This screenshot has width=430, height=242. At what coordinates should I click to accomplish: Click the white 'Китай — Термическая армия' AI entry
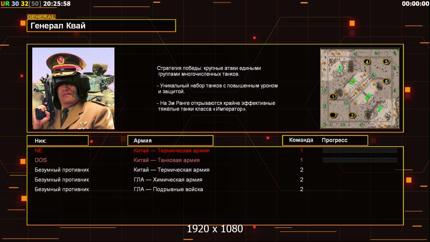(x=171, y=170)
